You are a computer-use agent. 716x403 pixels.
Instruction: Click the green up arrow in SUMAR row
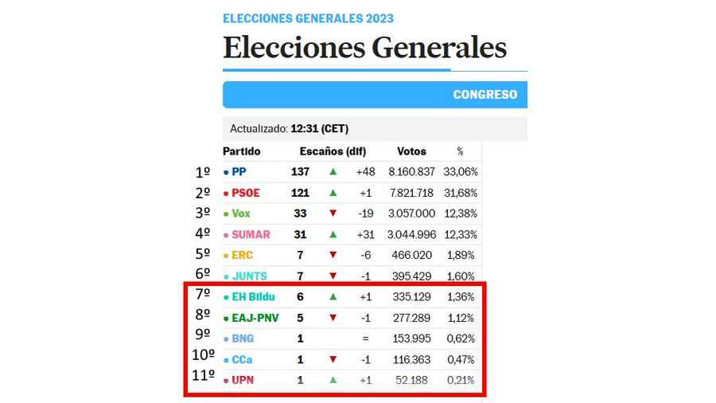pyautogui.click(x=333, y=234)
